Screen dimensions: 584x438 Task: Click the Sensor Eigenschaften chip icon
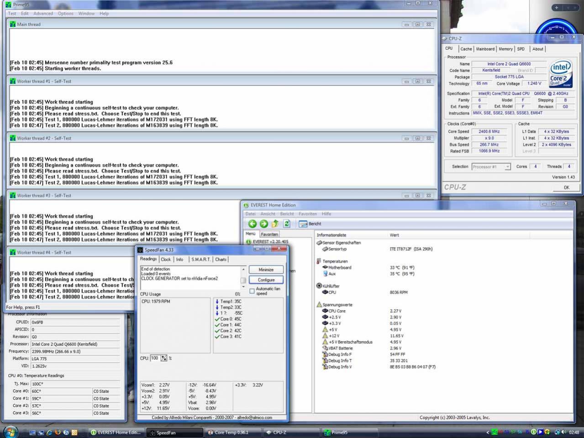pos(319,243)
